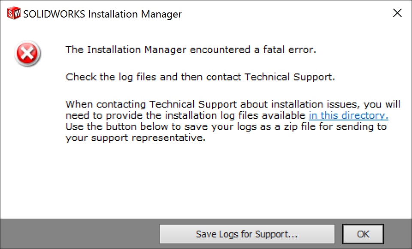Click empty gray footer left of Save Logs
412x249 pixels.
[x=79, y=234]
